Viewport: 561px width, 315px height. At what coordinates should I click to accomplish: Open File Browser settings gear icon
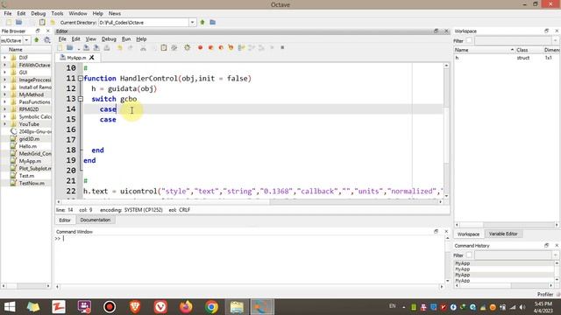pyautogui.click(x=46, y=40)
